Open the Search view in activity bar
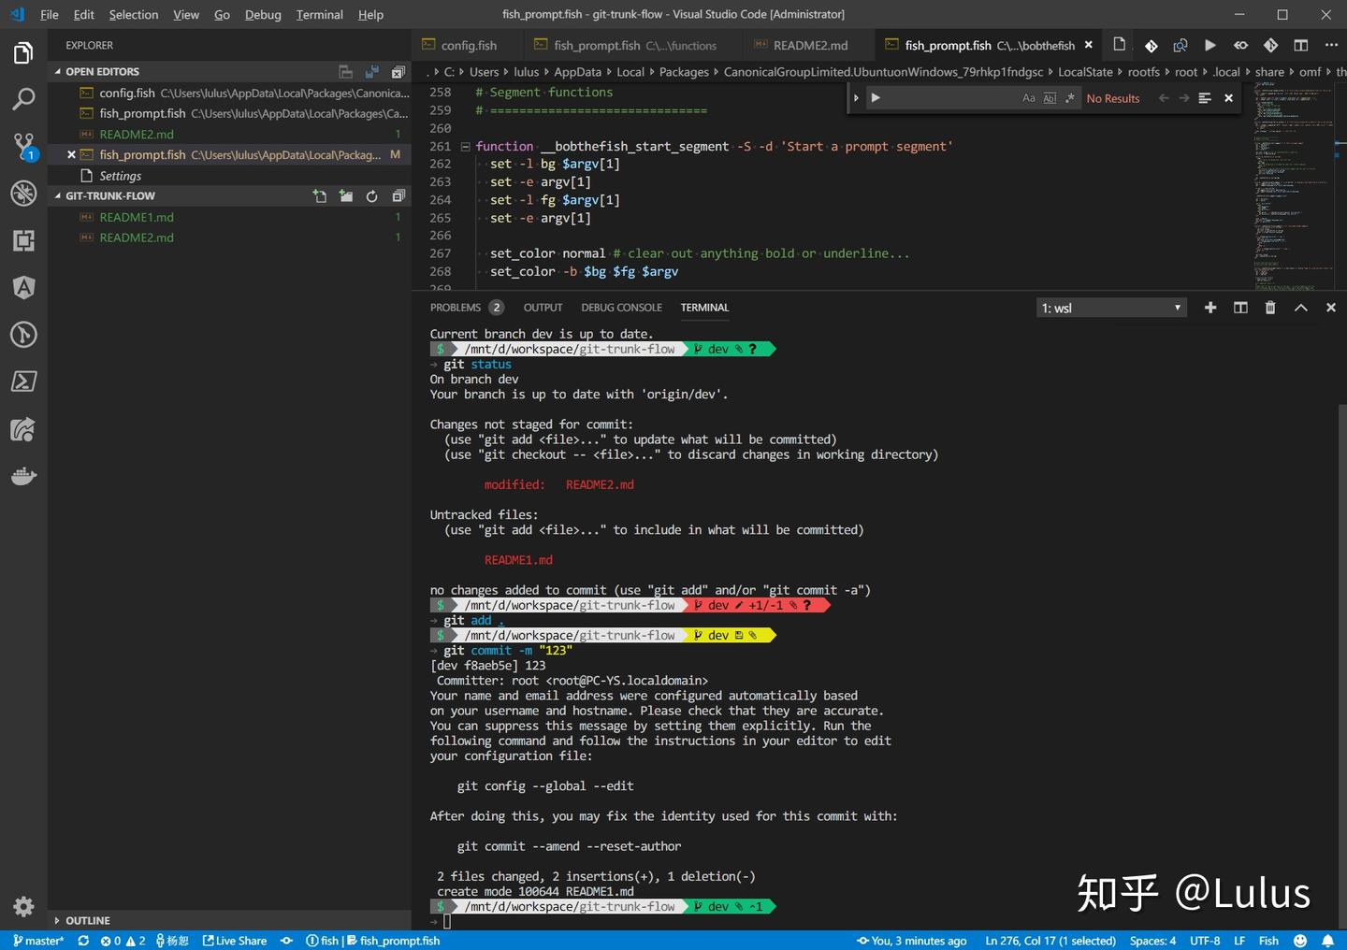 pos(23,98)
